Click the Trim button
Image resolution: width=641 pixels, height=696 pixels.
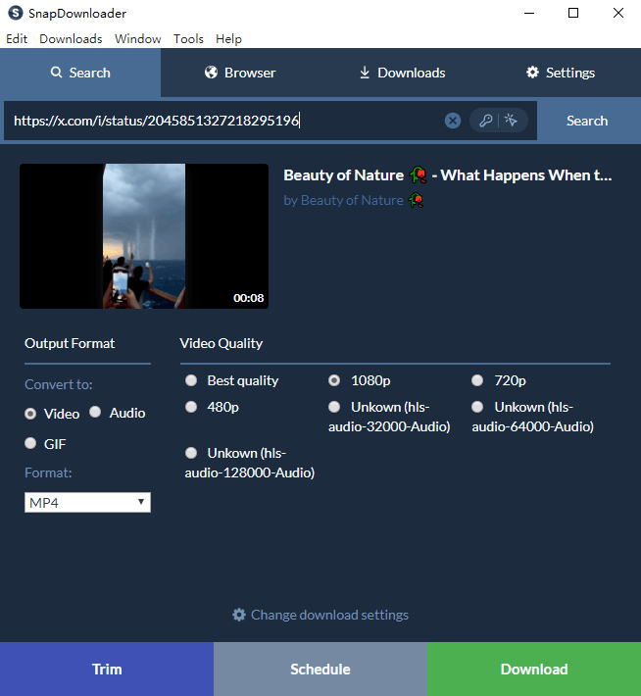pos(107,669)
